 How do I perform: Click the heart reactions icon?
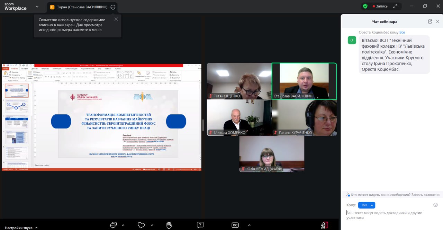(x=141, y=225)
